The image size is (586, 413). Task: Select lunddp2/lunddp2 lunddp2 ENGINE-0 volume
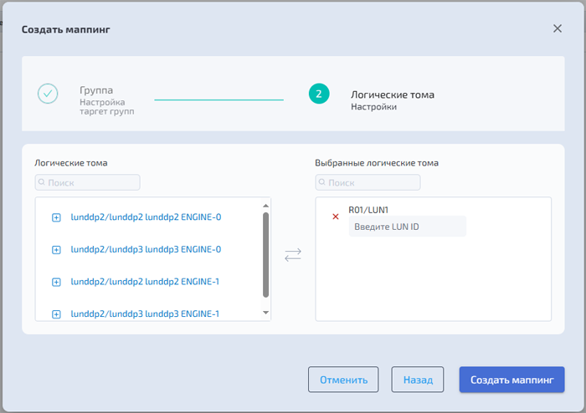coord(146,217)
